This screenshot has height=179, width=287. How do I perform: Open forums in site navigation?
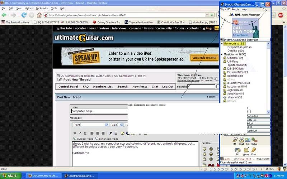[179, 28]
